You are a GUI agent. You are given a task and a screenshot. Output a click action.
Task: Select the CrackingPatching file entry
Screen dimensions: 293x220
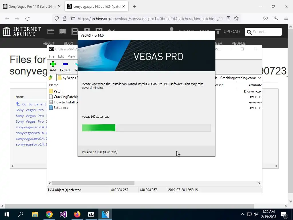tap(63, 97)
